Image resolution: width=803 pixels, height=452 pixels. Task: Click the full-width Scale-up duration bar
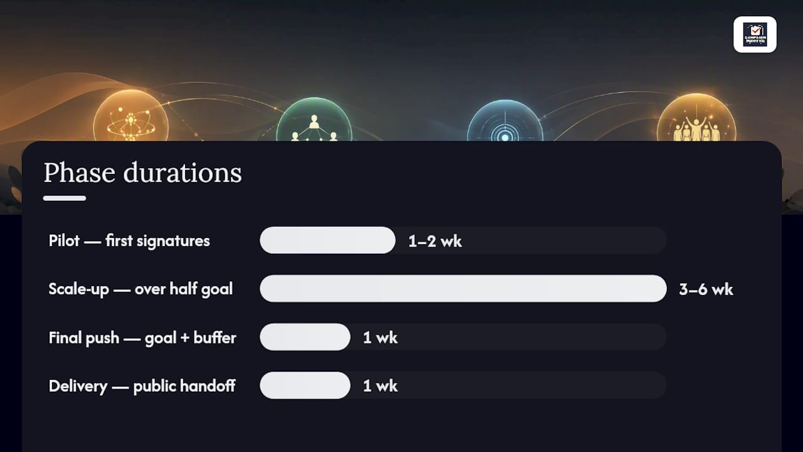(x=463, y=289)
